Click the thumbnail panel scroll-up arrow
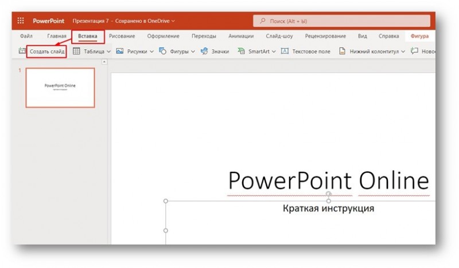The height and width of the screenshot is (268, 459). (x=104, y=62)
